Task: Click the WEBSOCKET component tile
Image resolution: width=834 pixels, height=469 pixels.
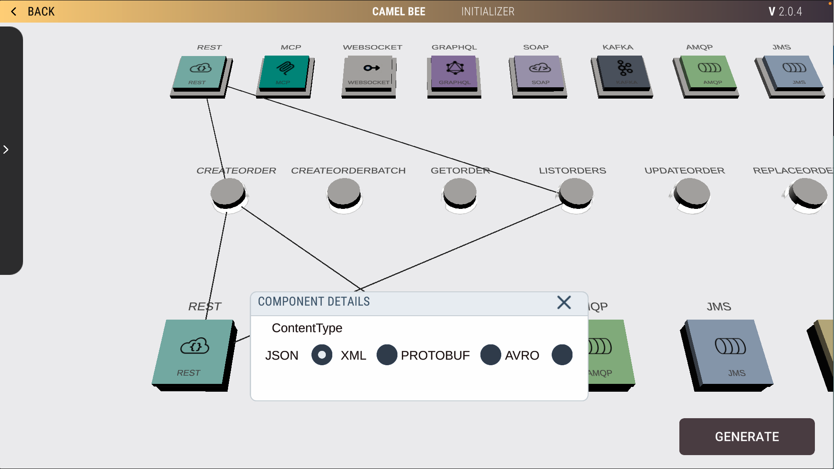Action: tap(368, 74)
